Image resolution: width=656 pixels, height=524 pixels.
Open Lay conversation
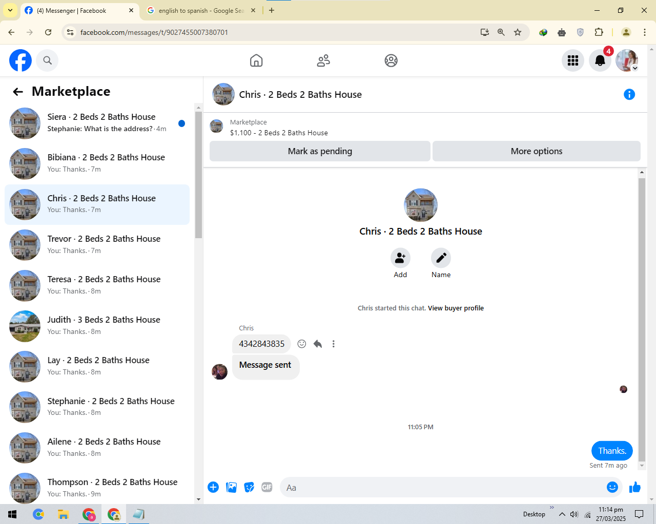tap(97, 366)
